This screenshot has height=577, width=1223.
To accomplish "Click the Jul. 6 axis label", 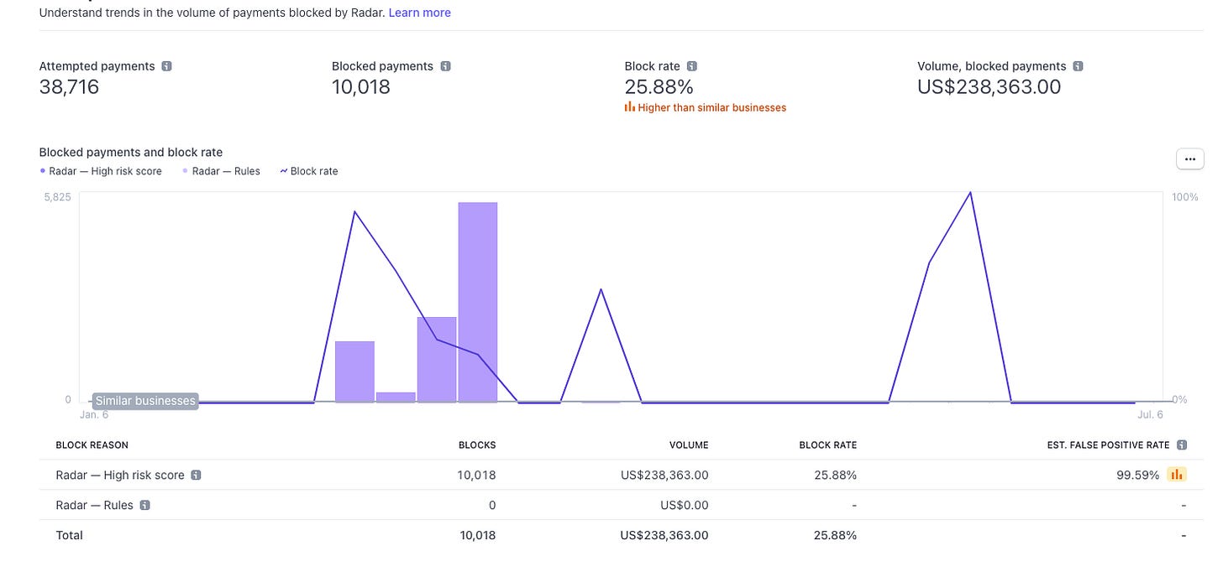I will click(1150, 414).
